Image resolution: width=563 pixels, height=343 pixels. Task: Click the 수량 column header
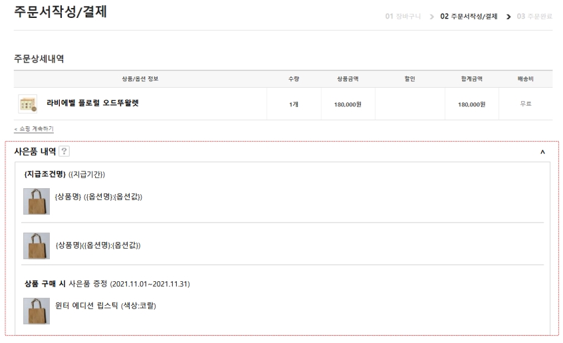point(293,79)
